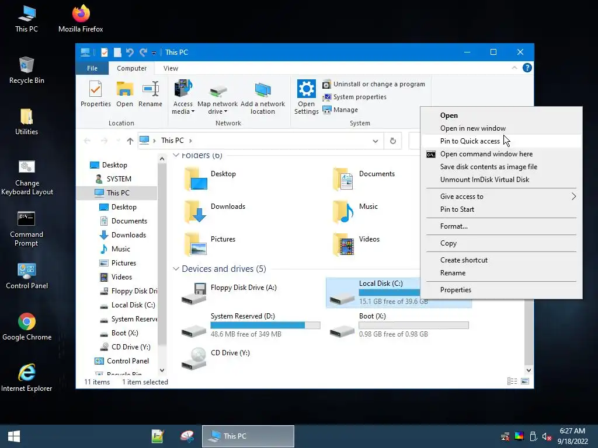Click the volume muted tray icon
The width and height of the screenshot is (598, 448).
coord(547,436)
